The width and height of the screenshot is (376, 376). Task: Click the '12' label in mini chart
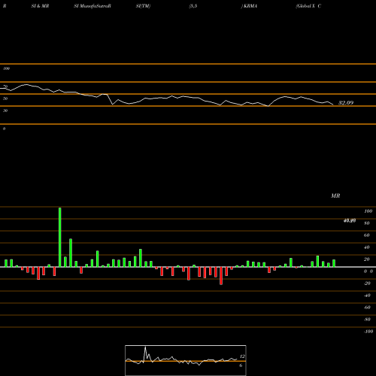click(x=242, y=356)
